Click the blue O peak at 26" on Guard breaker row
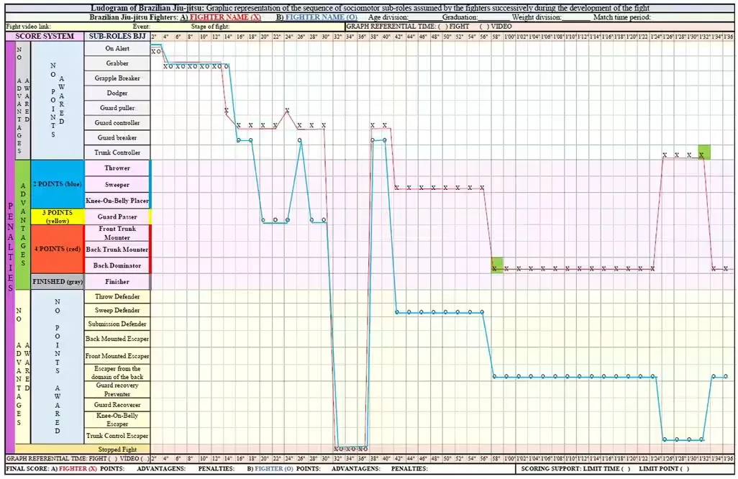The image size is (738, 479). coord(300,140)
